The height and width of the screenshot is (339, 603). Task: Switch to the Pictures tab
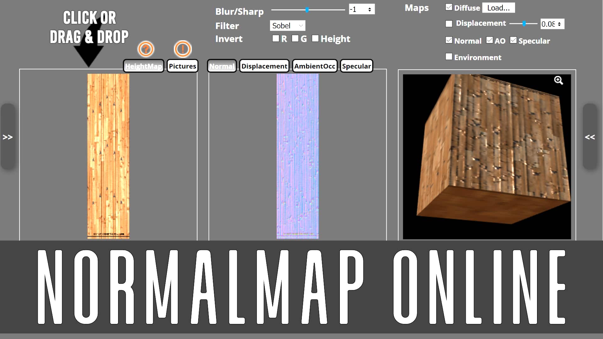tap(182, 66)
